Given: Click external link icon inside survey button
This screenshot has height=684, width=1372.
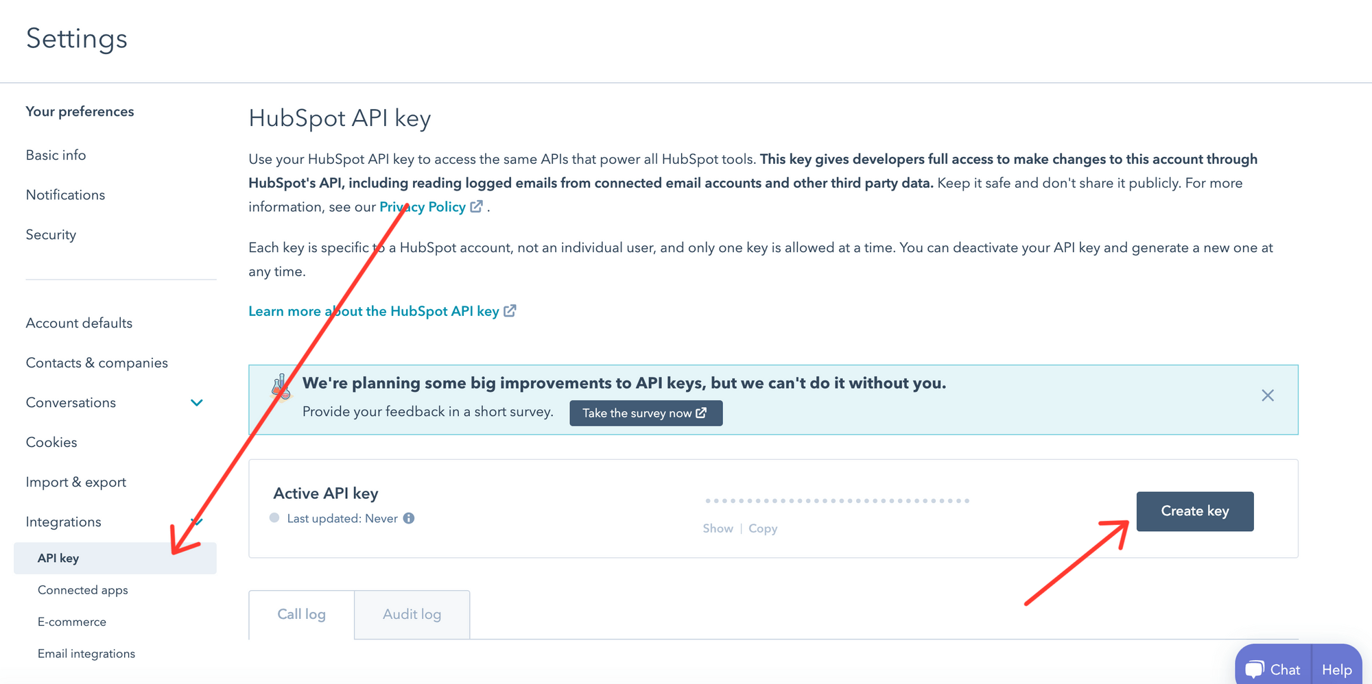Looking at the screenshot, I should point(701,413).
